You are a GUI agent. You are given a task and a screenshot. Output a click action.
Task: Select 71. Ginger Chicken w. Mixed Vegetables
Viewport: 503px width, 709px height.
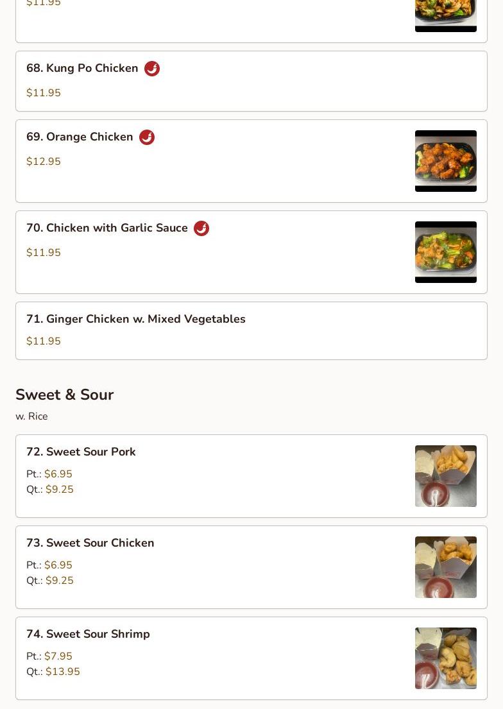[251, 331]
